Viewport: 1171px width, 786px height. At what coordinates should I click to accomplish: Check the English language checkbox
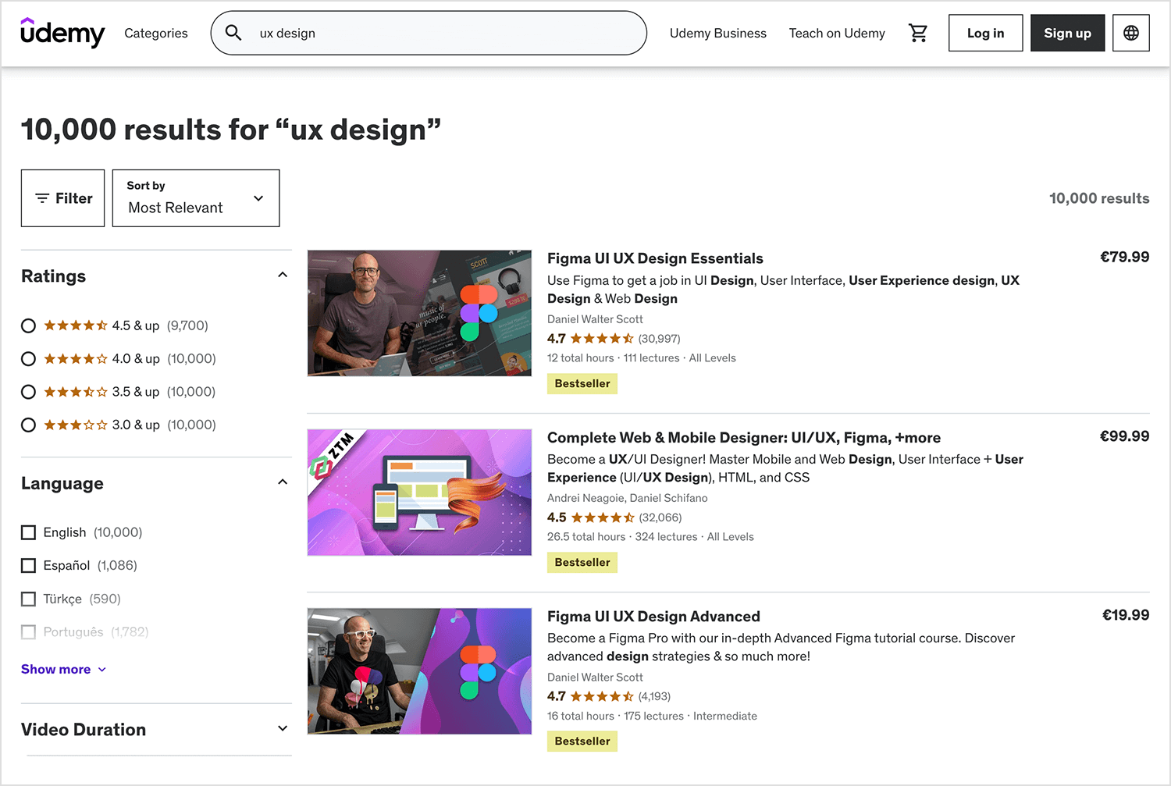28,532
